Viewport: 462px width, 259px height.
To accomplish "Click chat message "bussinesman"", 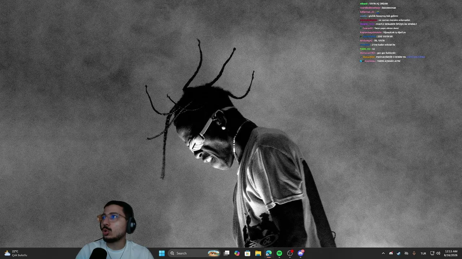I will coord(389,8).
